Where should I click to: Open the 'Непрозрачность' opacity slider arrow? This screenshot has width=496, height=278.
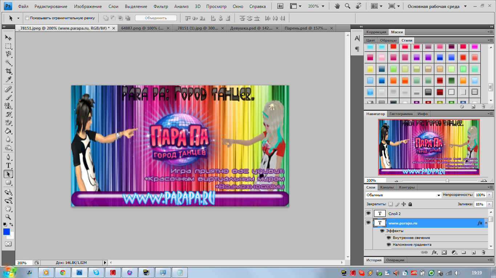(489, 195)
